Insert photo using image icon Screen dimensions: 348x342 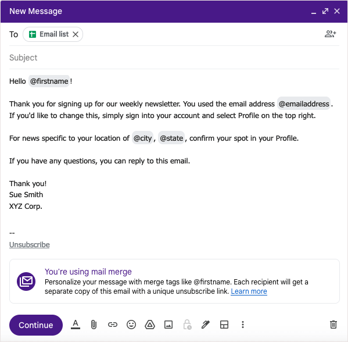[168, 325]
